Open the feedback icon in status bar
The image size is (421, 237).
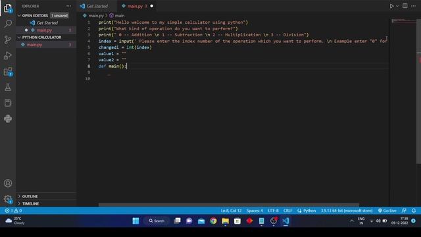404,211
